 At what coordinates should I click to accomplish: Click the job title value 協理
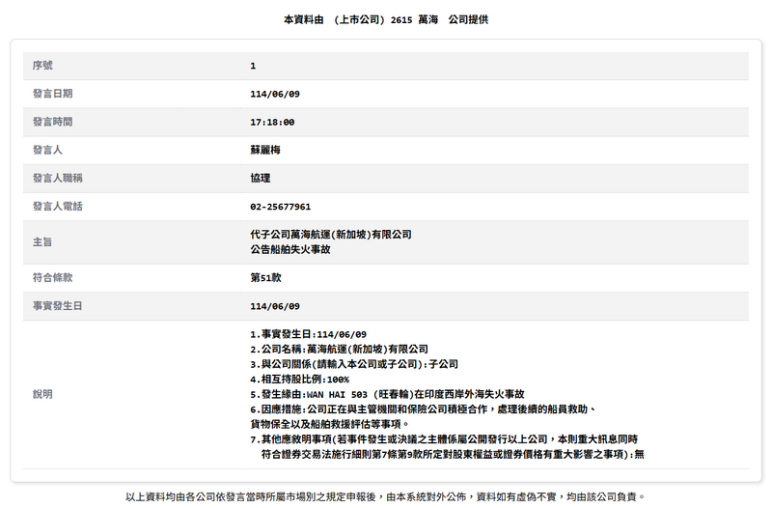tap(260, 178)
